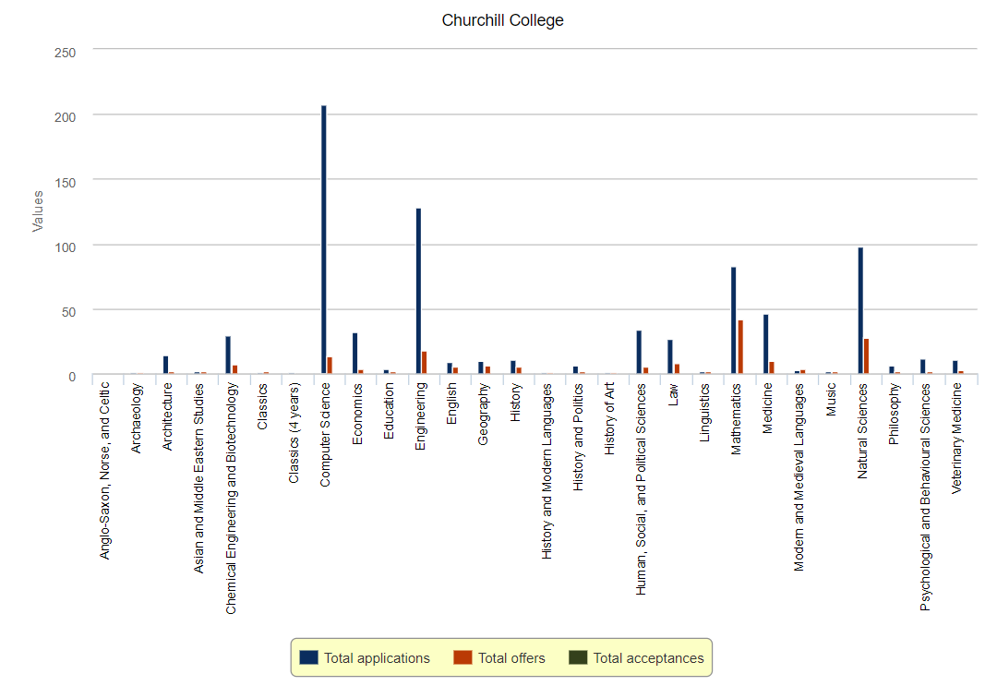
Task: Click the "150" y-axis tick label
Action: [x=65, y=183]
